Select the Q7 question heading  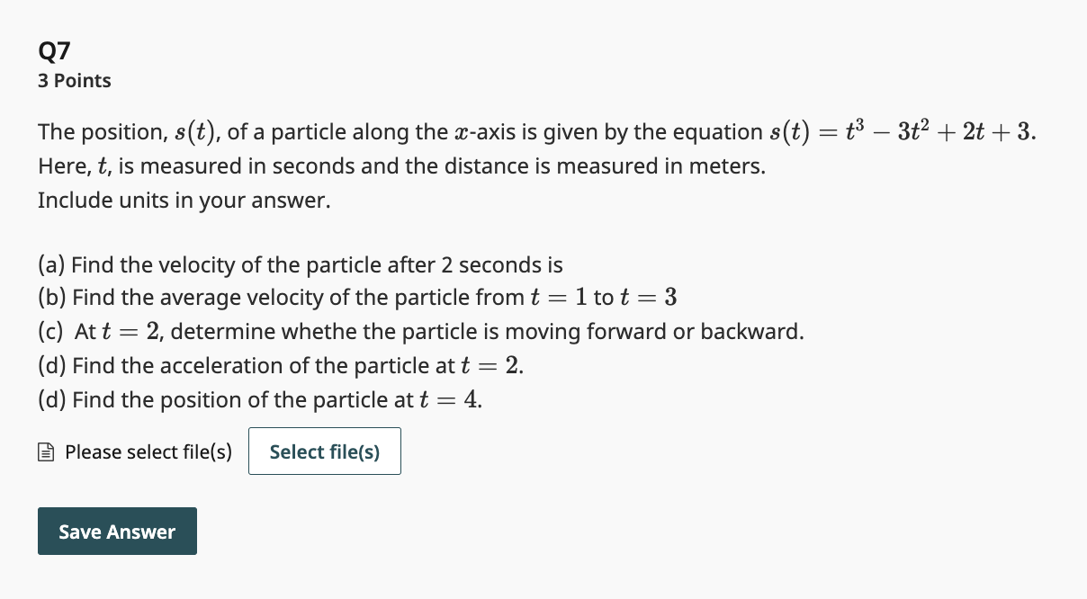(53, 51)
